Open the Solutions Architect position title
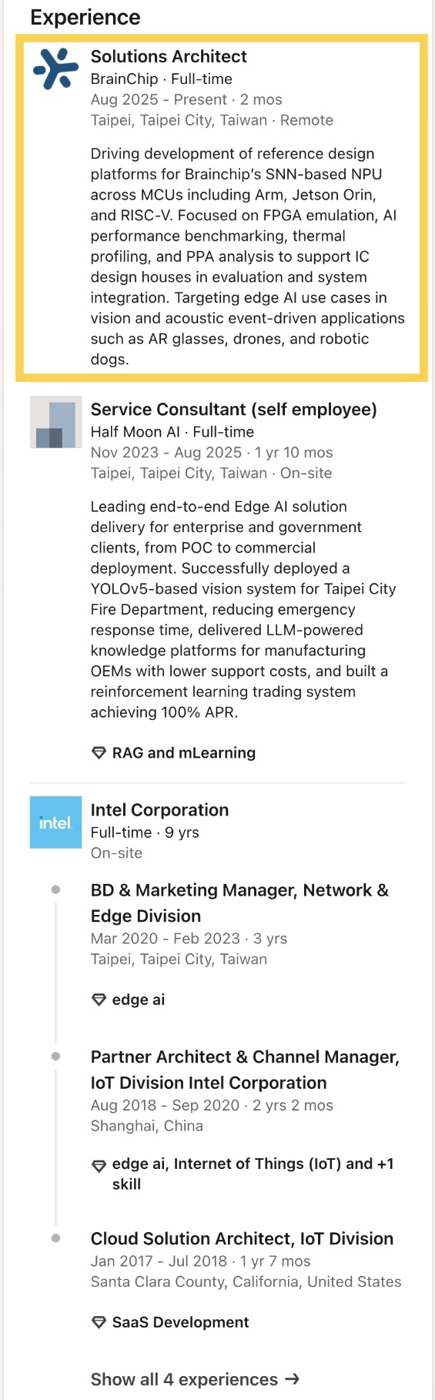This screenshot has width=435, height=1400. [x=169, y=56]
